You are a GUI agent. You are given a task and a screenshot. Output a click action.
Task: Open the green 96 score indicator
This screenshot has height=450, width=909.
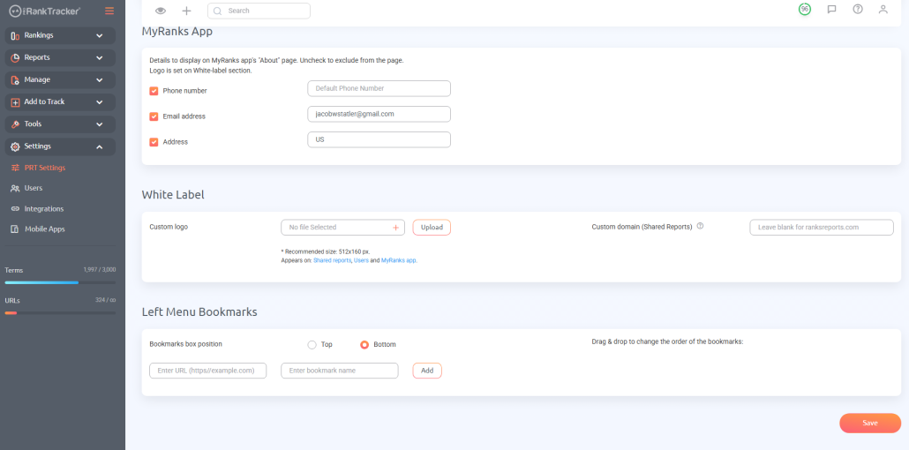click(805, 10)
